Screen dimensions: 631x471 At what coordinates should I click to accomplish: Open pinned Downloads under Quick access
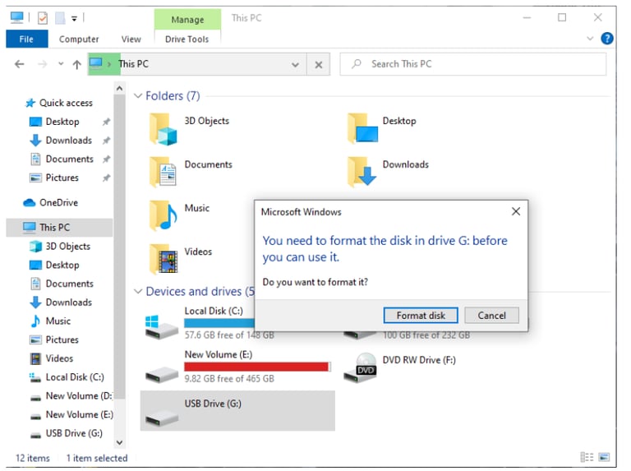(x=68, y=140)
